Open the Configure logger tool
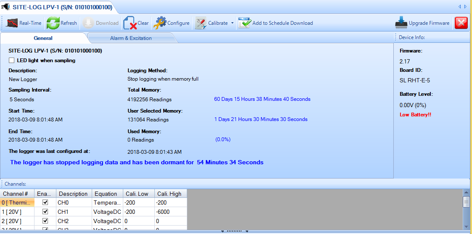Viewport: 472px width, 234px height. pos(160,23)
